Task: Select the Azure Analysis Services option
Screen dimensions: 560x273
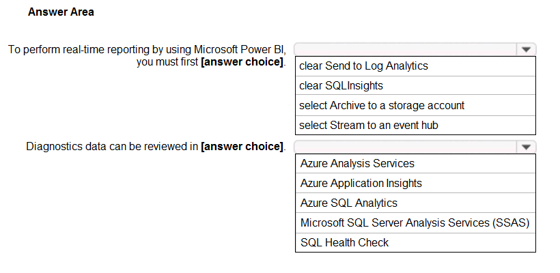Action: 415,163
